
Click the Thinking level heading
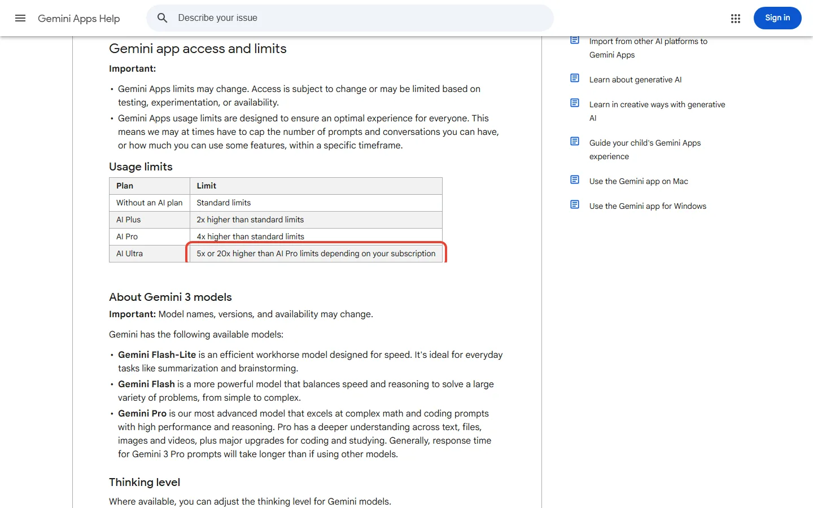pos(145,482)
